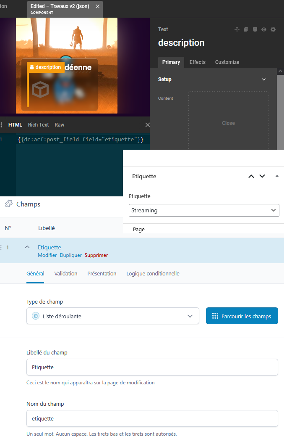The image size is (284, 439).
Task: Click the orange description element label
Action: (x=45, y=67)
